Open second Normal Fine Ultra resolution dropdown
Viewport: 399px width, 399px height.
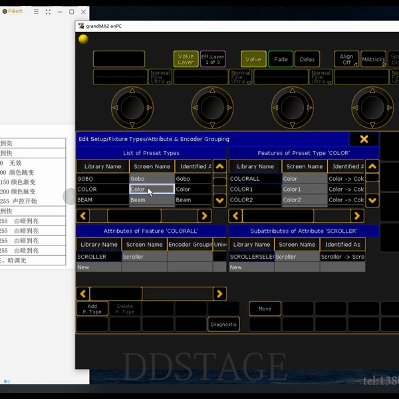point(241,77)
